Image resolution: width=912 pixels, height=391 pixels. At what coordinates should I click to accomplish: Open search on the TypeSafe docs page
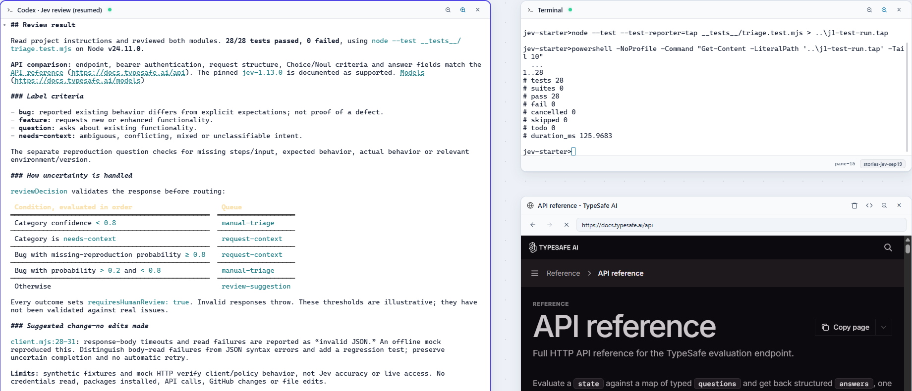(888, 247)
